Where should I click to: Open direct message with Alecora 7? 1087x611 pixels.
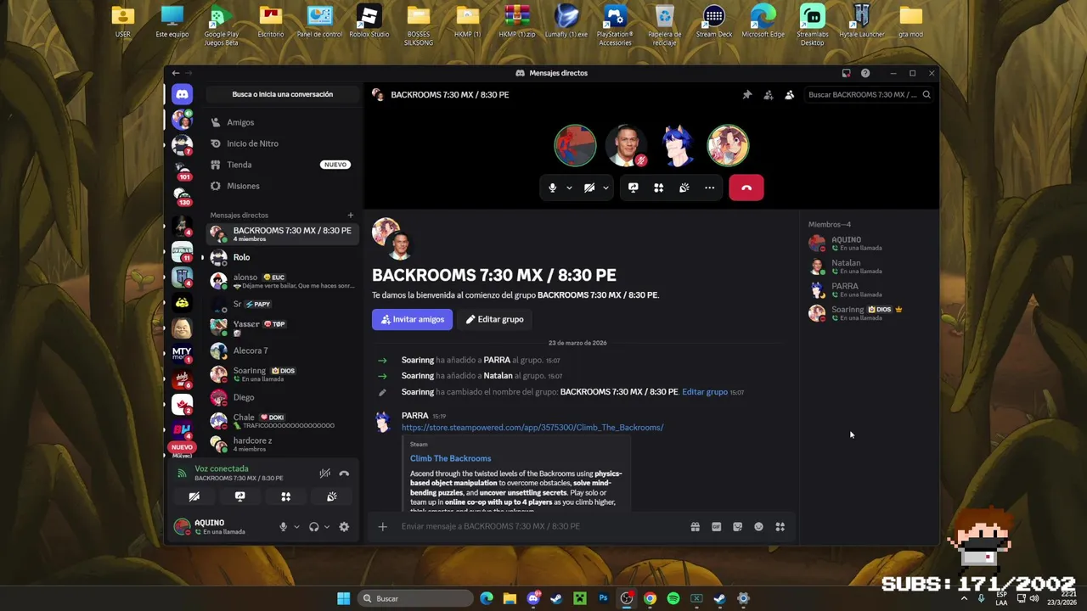point(281,350)
